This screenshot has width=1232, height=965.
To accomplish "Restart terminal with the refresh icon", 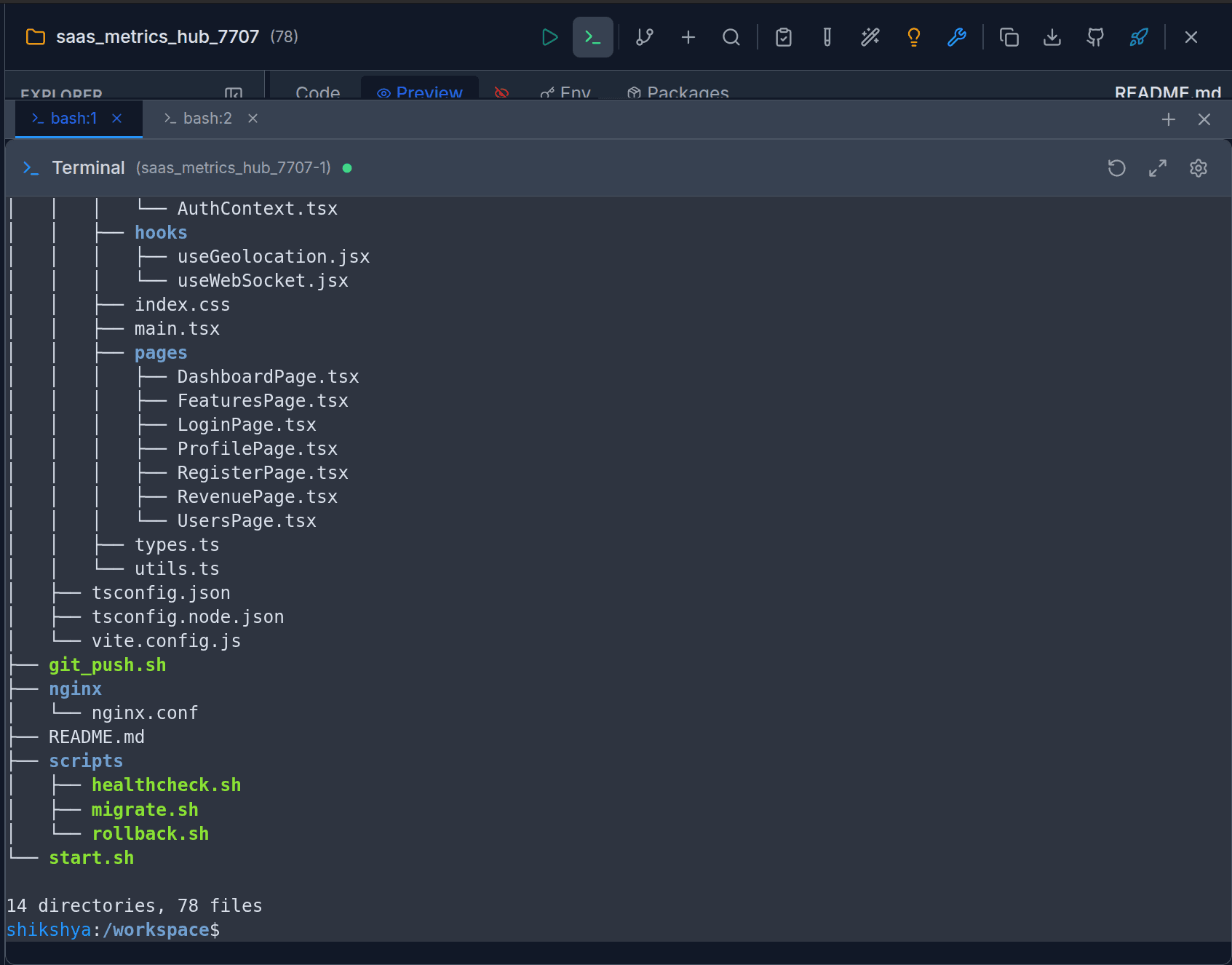I will tap(1117, 168).
